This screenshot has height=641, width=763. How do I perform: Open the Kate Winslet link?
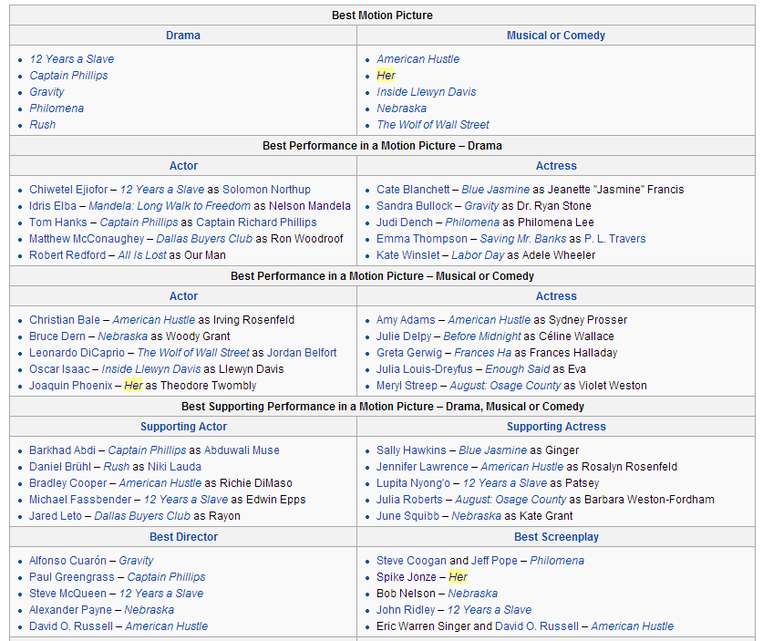pos(407,255)
